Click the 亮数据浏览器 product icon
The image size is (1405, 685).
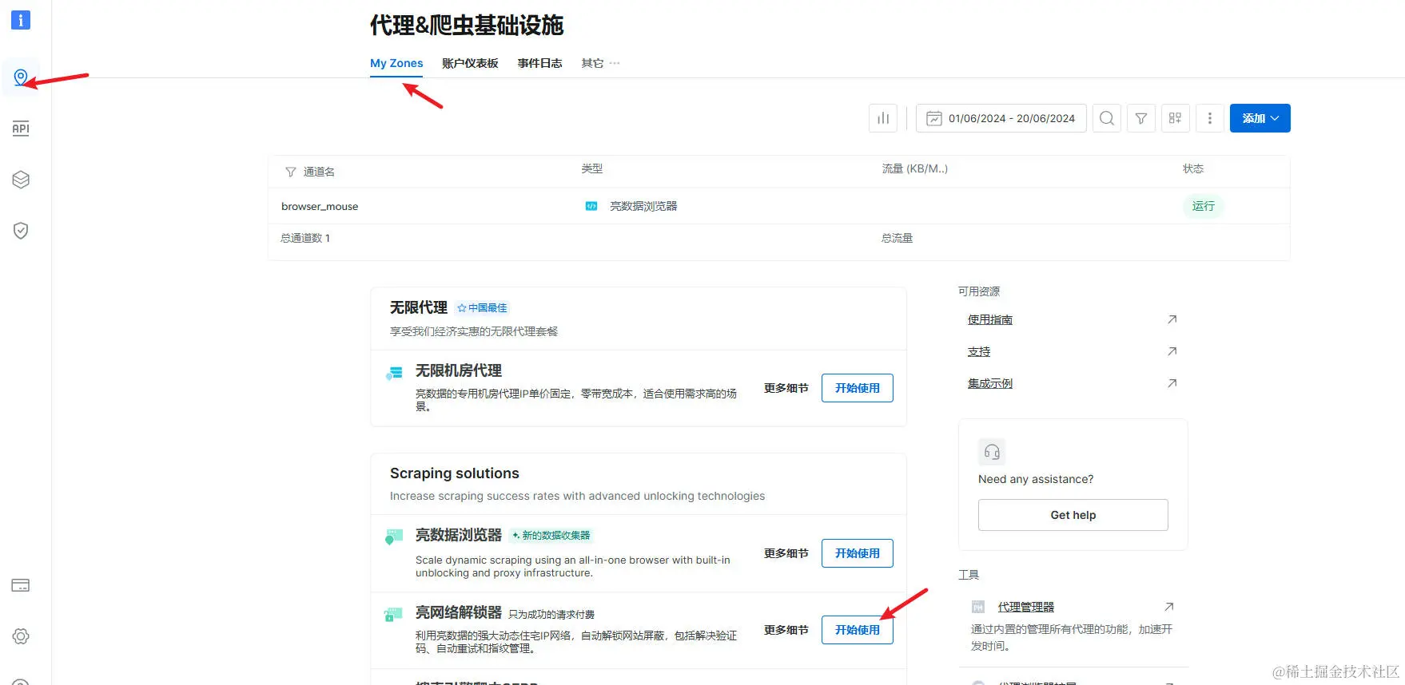pos(394,537)
